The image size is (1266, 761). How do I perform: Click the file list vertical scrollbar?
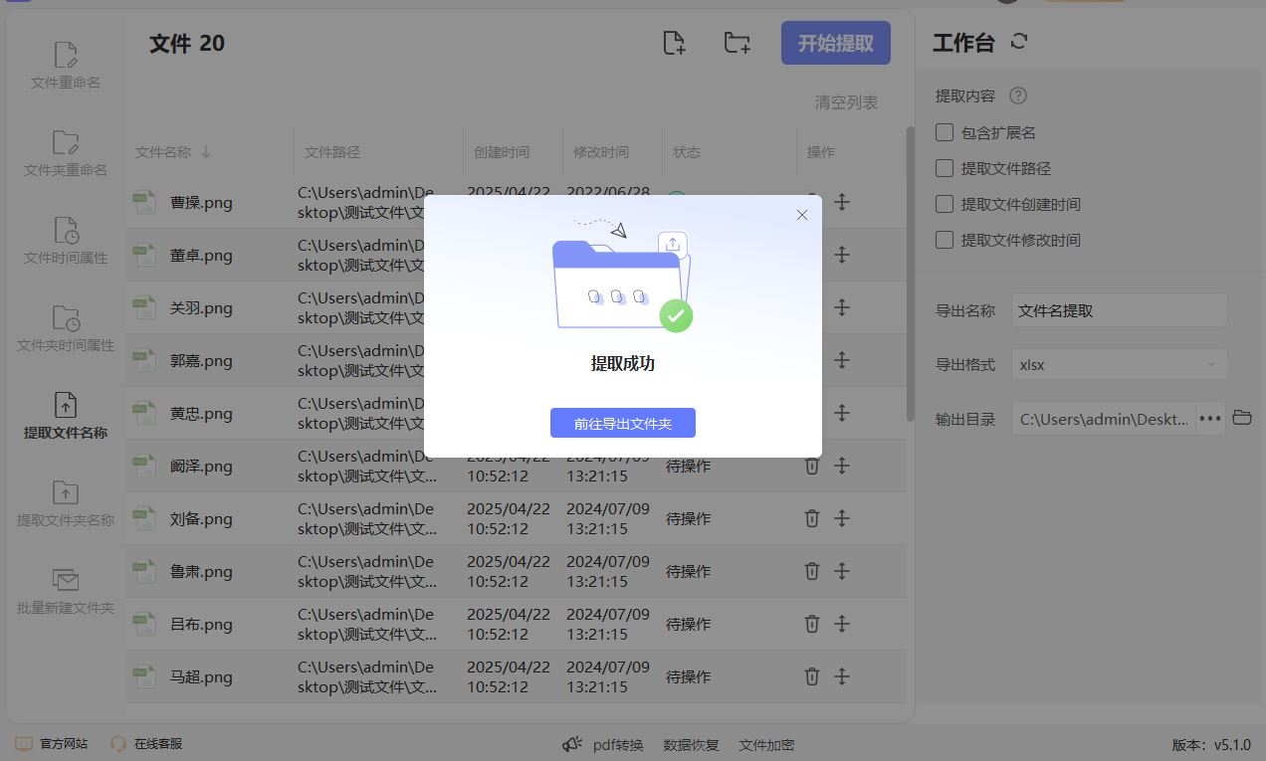(910, 274)
